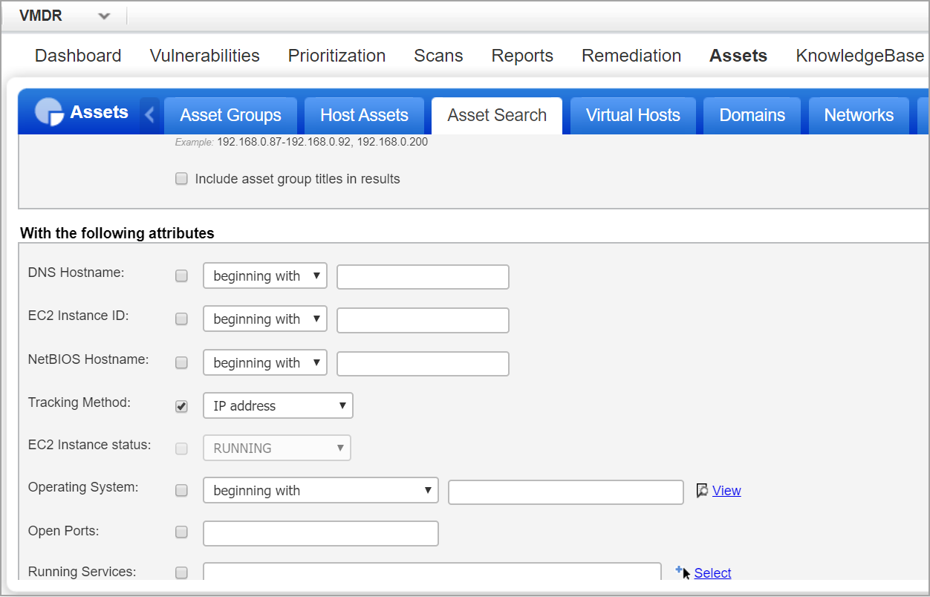Open Operating System match-type dropdown
The width and height of the screenshot is (930, 597).
(321, 491)
